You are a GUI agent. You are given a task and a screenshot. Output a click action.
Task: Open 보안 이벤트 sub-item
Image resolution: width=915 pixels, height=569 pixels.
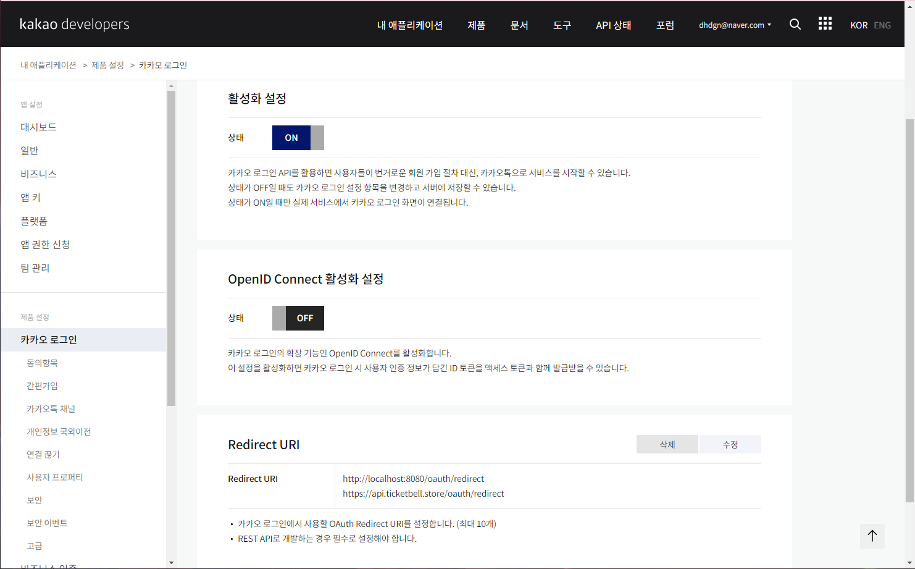click(47, 523)
